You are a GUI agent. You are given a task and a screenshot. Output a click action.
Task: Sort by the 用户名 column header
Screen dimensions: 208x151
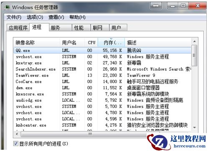(72, 43)
